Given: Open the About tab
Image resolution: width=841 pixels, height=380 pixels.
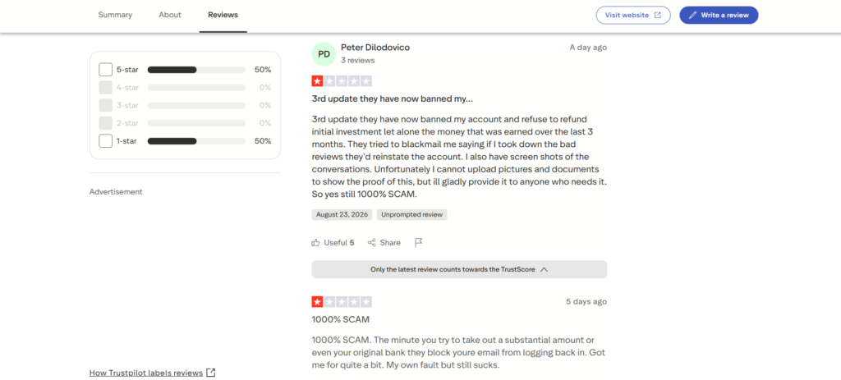Looking at the screenshot, I should [x=170, y=15].
